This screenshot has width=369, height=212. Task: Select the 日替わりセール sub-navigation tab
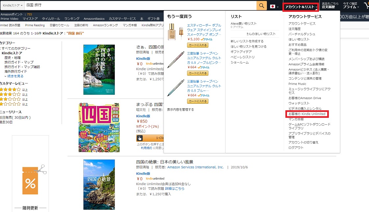click(59, 25)
